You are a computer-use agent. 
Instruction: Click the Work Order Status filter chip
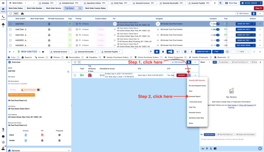[x=16, y=8]
